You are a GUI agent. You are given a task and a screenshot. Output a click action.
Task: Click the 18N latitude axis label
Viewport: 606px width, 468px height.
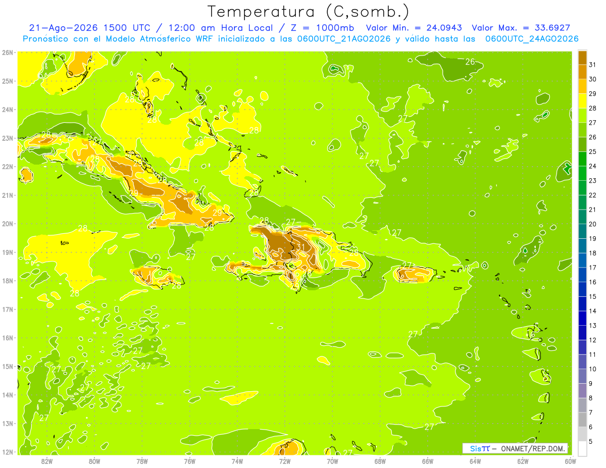click(7, 281)
